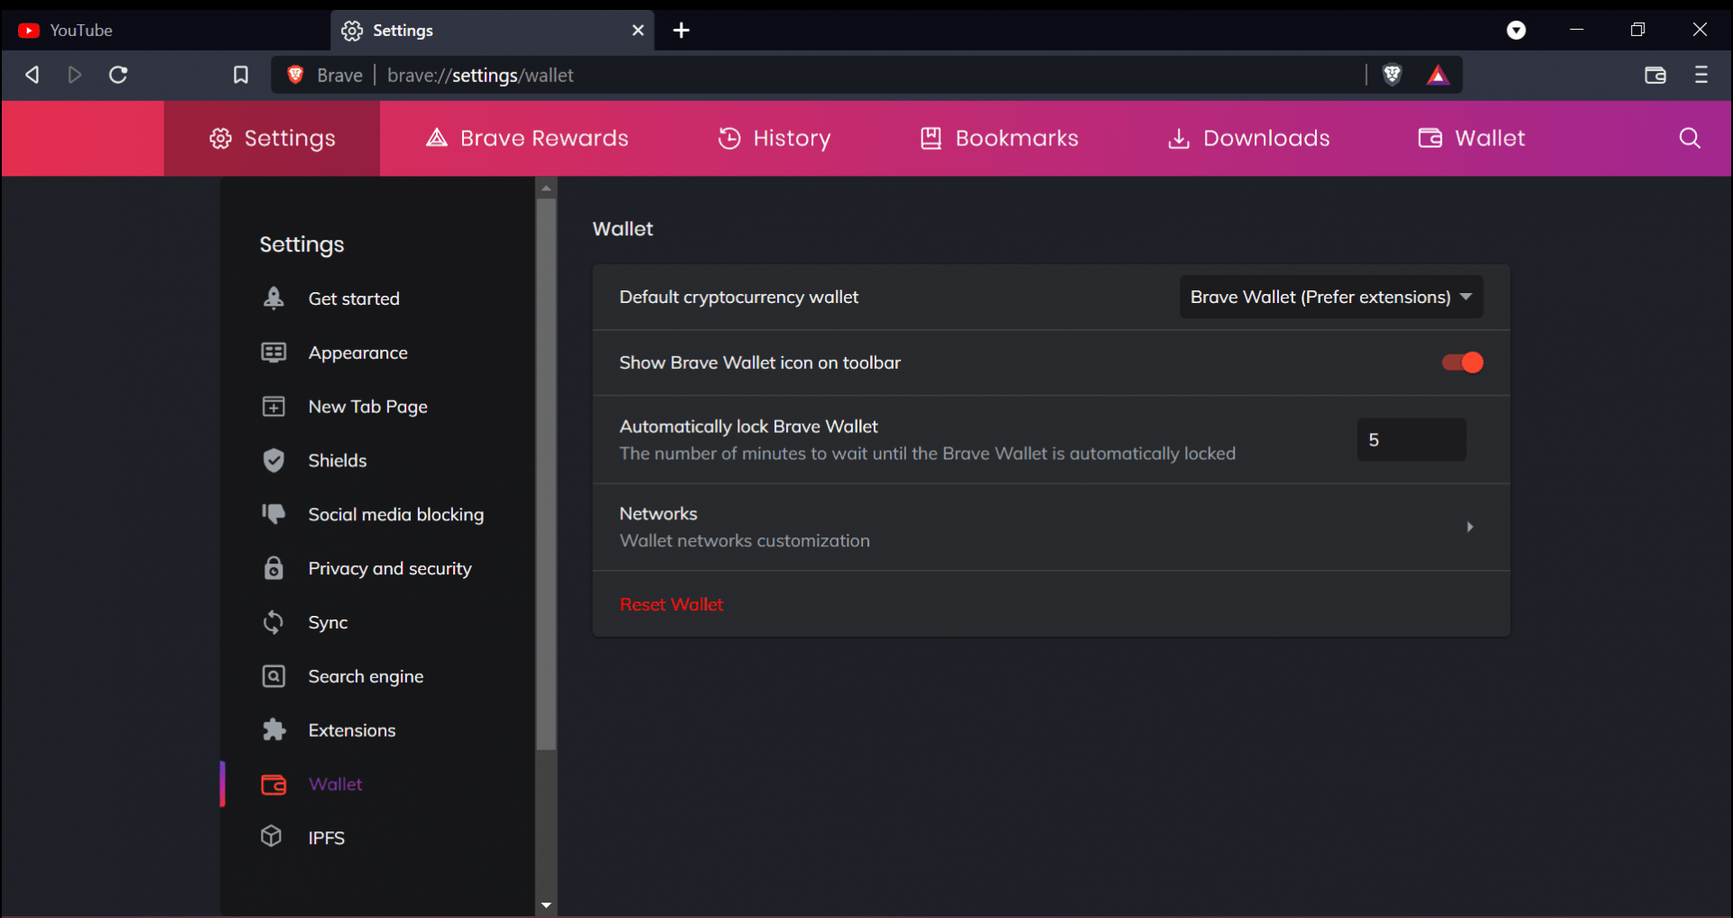1733x918 pixels.
Task: Click Reset Wallet
Action: point(672,605)
